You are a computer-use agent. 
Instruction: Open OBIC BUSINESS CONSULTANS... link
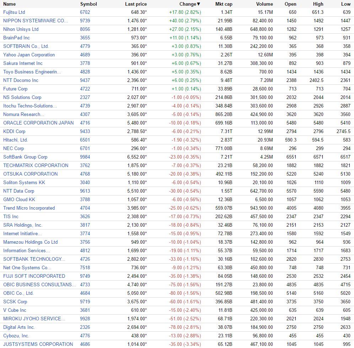[x=39, y=285]
